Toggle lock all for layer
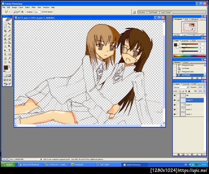The height and width of the screenshot is (174, 209). click(189, 91)
